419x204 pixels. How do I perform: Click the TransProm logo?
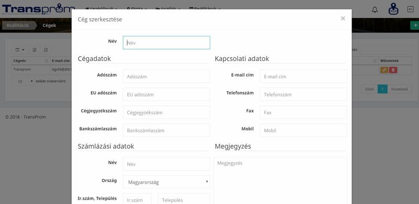(x=38, y=9)
